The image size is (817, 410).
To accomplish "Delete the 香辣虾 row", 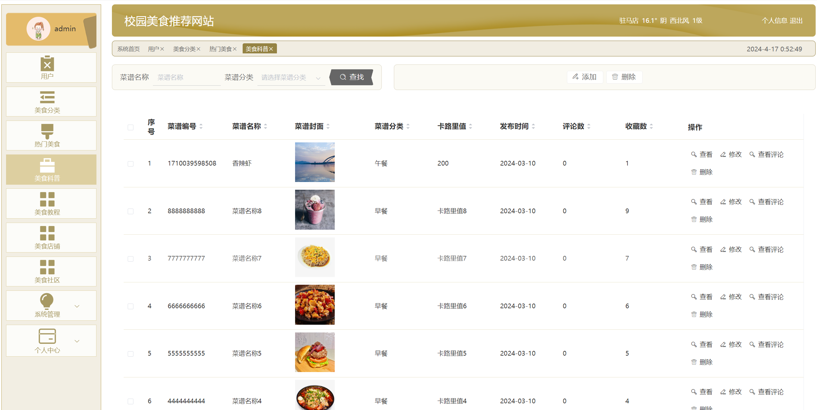I will [702, 172].
